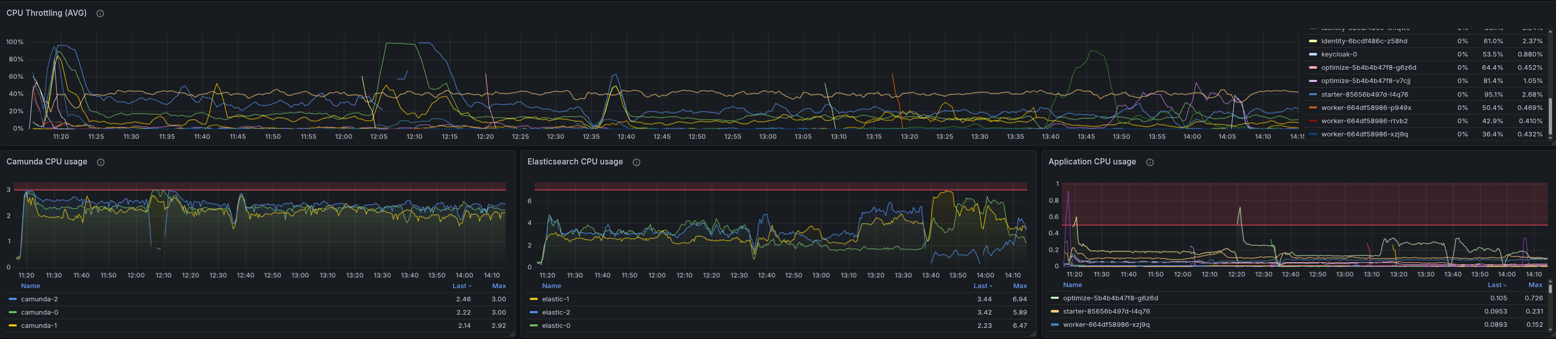Open the Camunda CPU usage panel title menu
The image size is (1556, 339).
(46, 162)
